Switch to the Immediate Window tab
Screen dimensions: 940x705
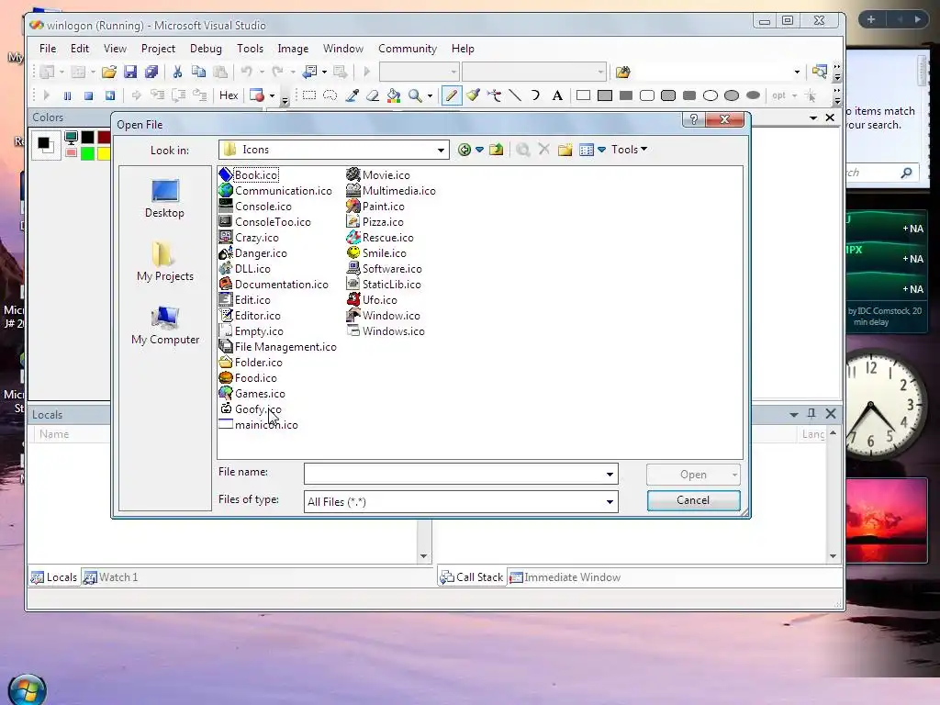[565, 577]
